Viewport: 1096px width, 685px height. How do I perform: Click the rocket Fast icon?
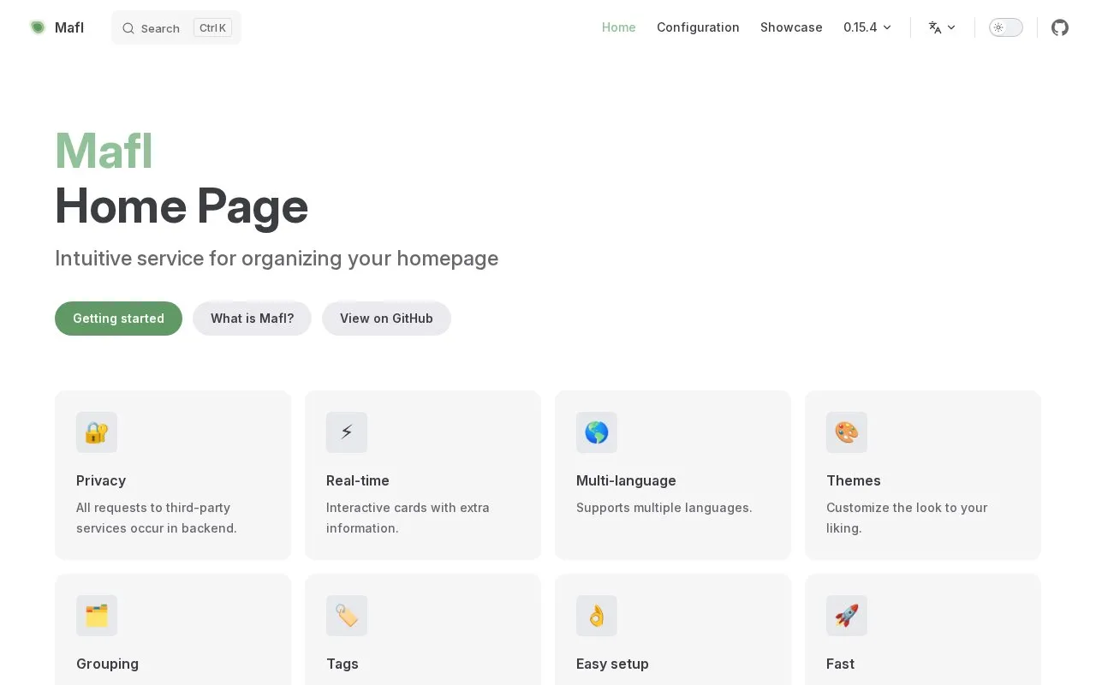pos(847,616)
